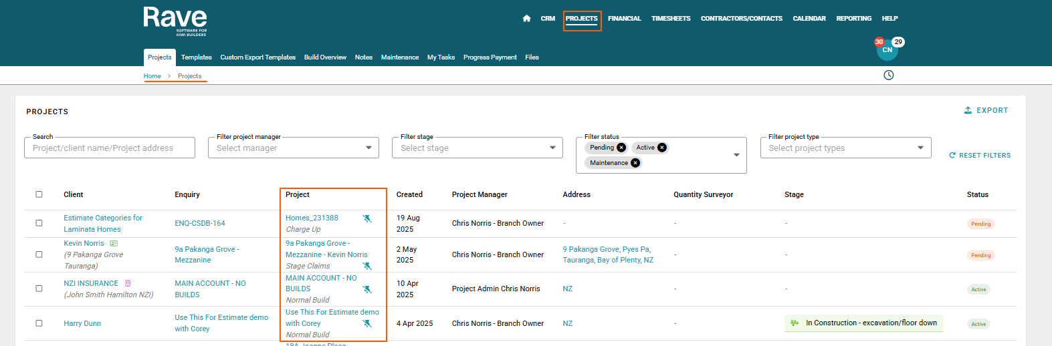This screenshot has width=1052, height=346.
Task: Click the EXPORT button
Action: coord(986,110)
